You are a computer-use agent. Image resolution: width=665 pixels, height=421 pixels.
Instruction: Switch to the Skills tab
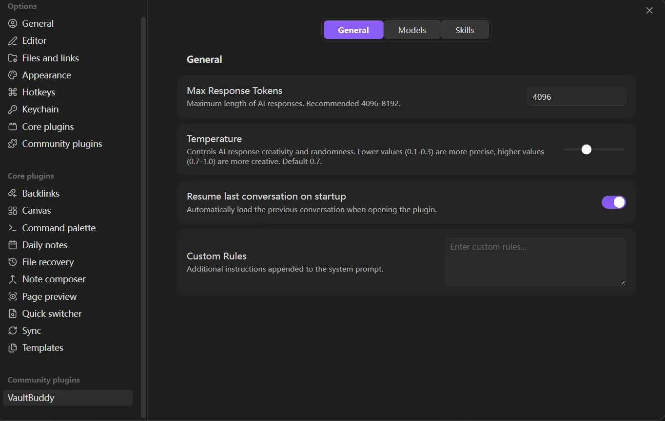pos(465,30)
